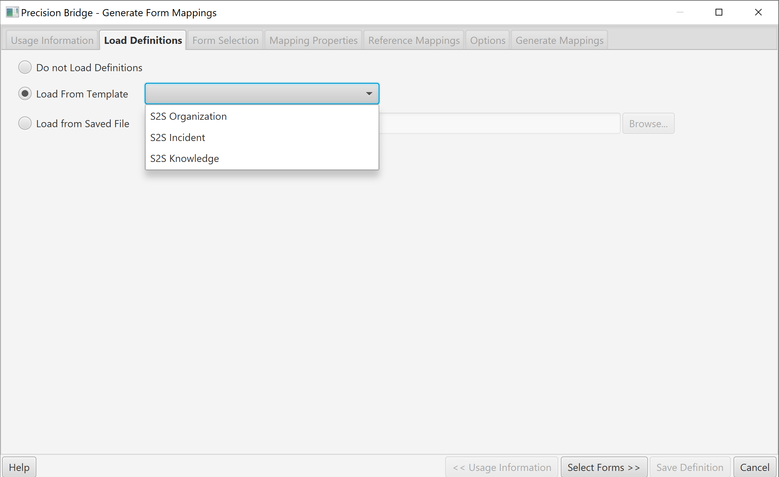This screenshot has width=779, height=477.
Task: Open the Reference Mappings tab
Action: (413, 40)
